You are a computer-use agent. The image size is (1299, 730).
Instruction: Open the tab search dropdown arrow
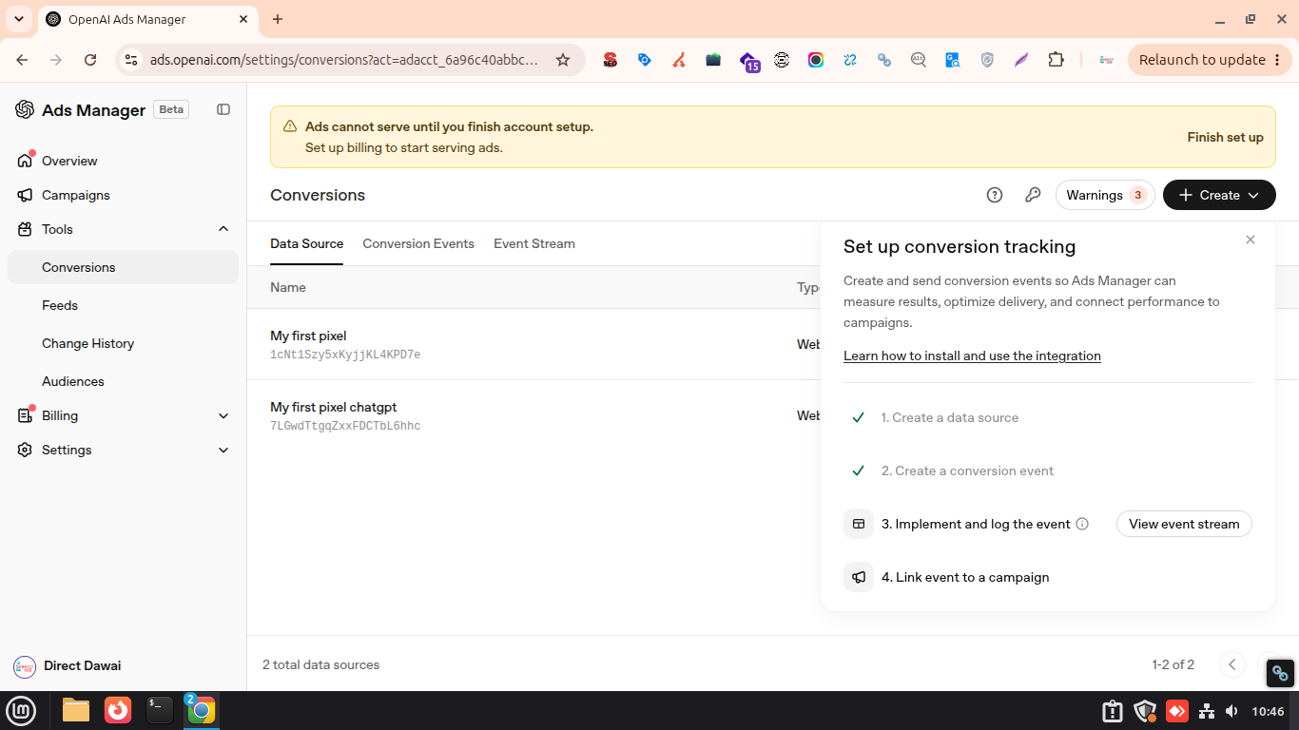tap(19, 19)
